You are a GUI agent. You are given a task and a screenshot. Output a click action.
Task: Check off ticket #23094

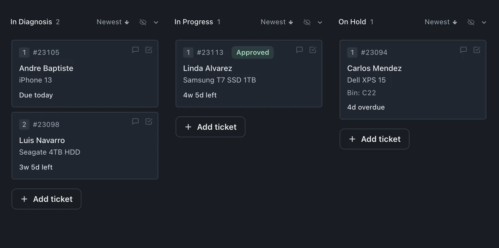click(x=476, y=50)
